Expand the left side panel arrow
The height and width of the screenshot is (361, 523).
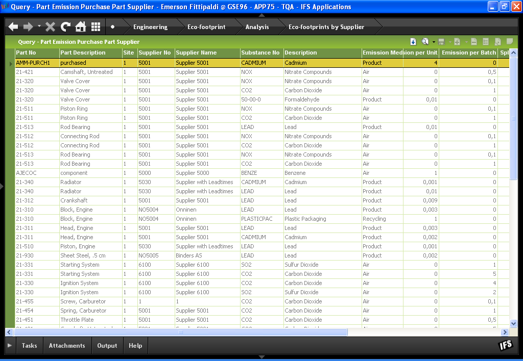(x=2, y=187)
